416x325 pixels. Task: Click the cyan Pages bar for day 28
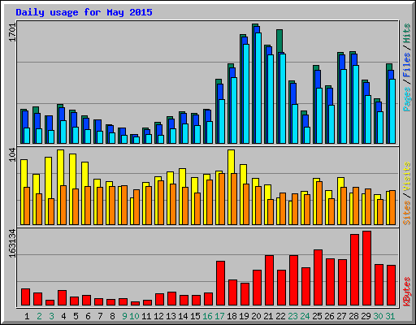[356, 104]
